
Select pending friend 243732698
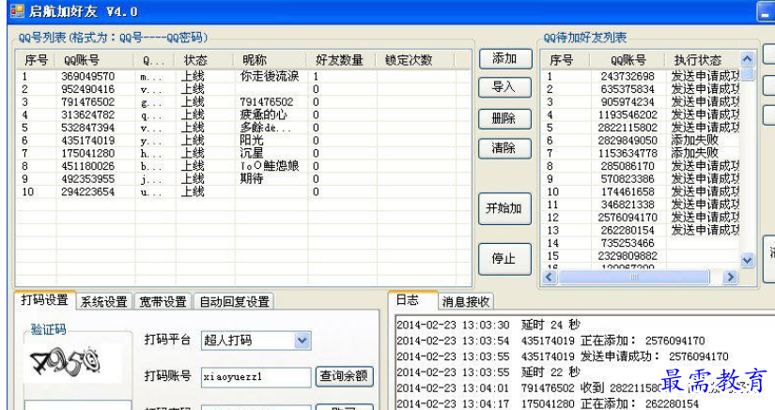(641, 77)
